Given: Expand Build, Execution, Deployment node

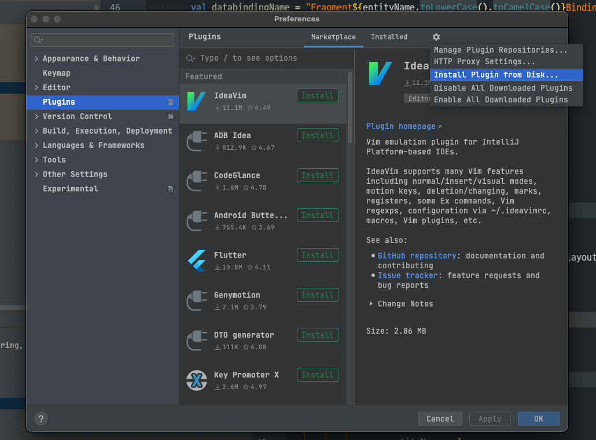Looking at the screenshot, I should pos(36,131).
